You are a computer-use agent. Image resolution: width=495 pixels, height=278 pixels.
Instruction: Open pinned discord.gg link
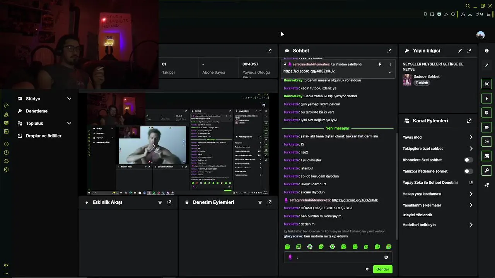click(309, 71)
